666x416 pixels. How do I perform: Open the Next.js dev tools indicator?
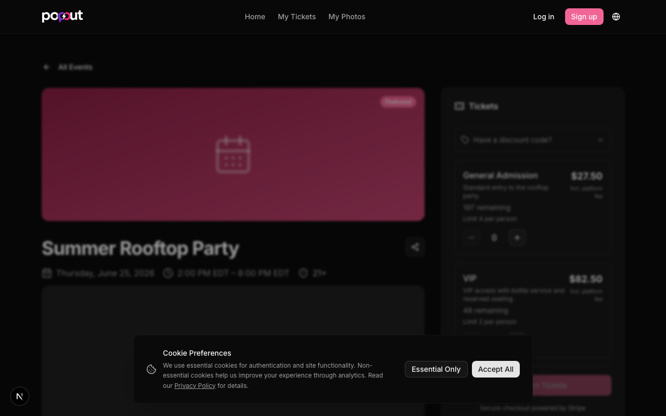point(20,396)
